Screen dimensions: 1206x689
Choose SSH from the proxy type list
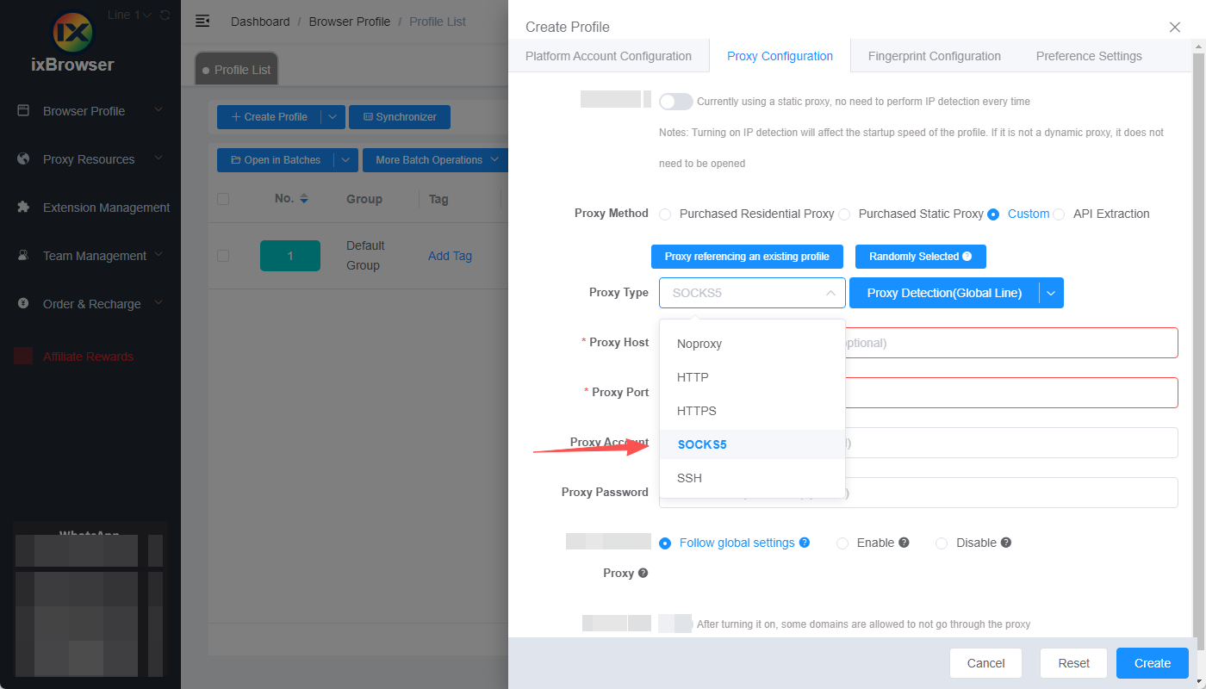(x=689, y=478)
